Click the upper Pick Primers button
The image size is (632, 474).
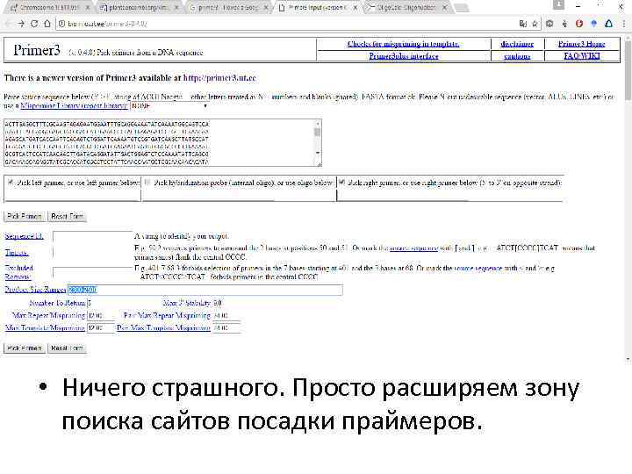[x=25, y=217]
